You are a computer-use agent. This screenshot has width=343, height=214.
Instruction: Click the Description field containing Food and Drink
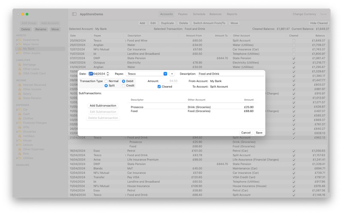pos(231,74)
